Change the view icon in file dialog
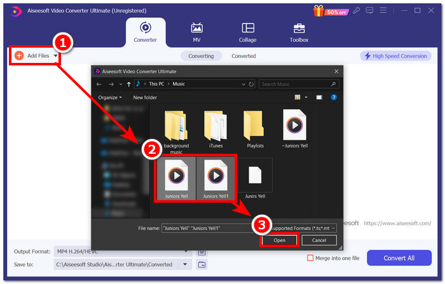This screenshot has height=284, width=445. [297, 97]
